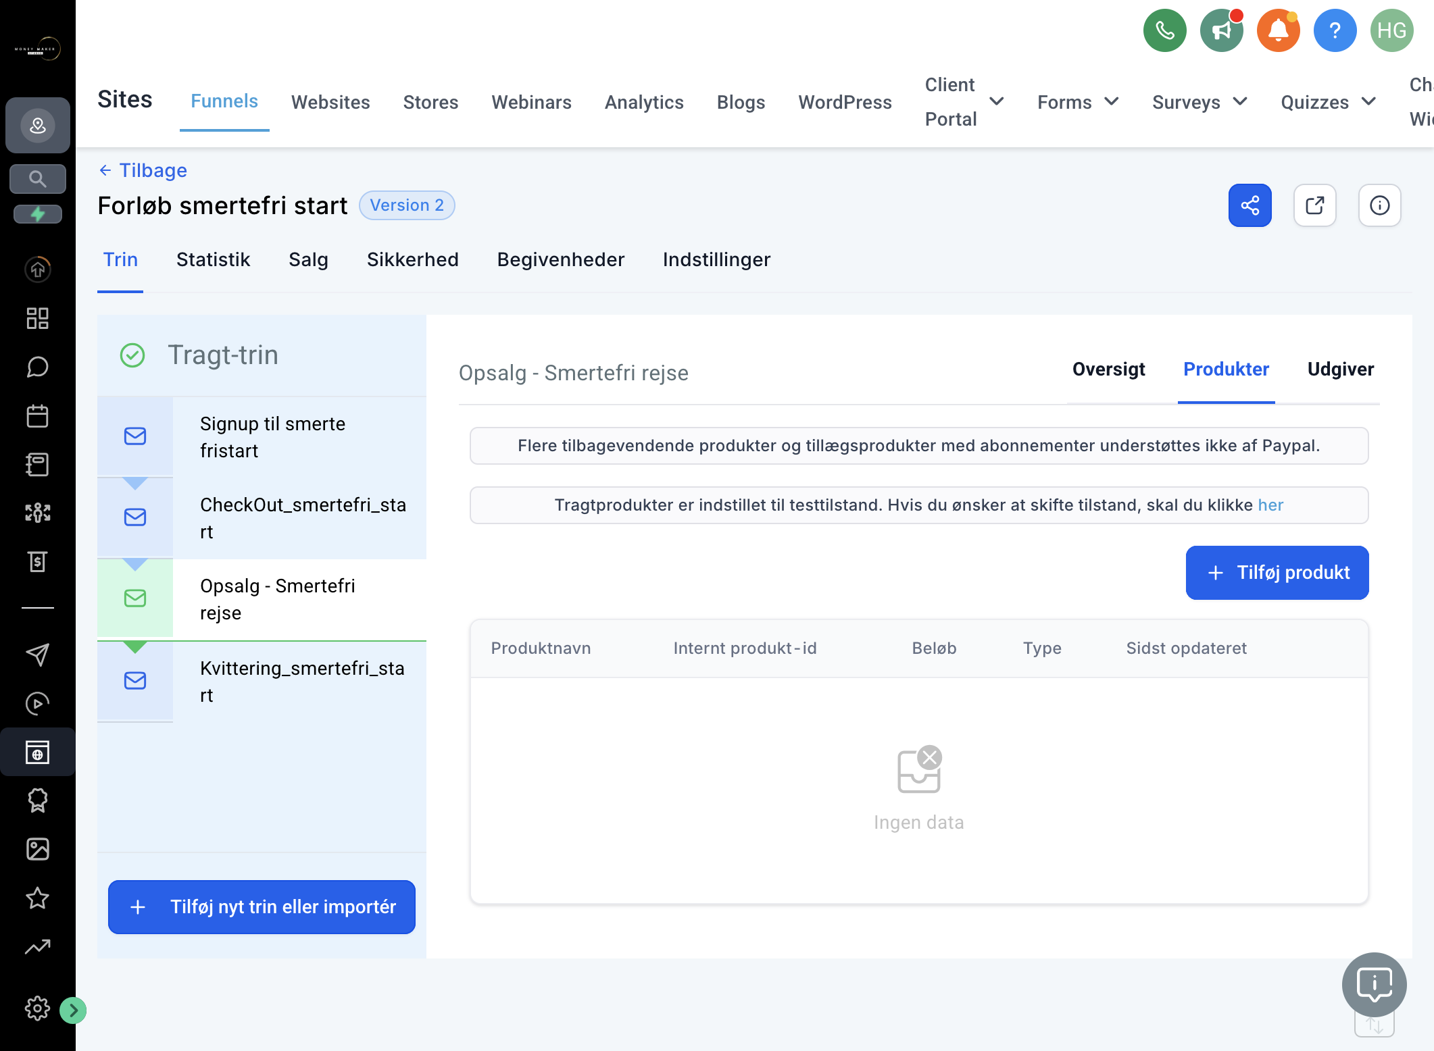Click the funnel info icon

[1379, 205]
